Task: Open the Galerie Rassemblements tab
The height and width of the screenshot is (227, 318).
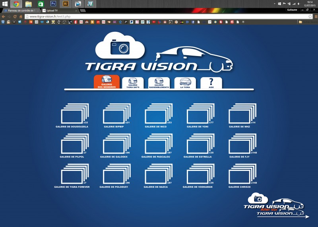Action: coord(159,83)
